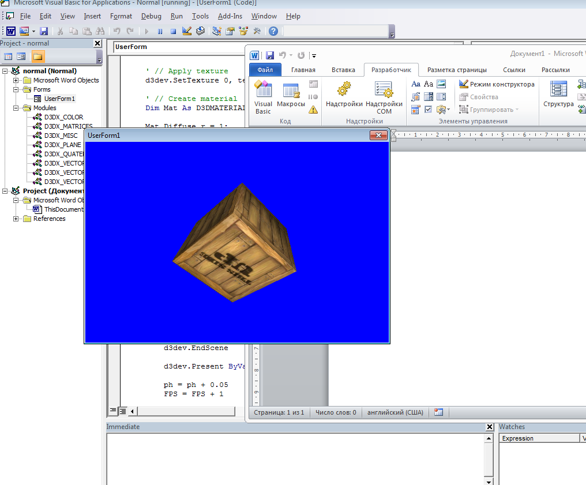Image resolution: width=586 pixels, height=485 pixels.
Task: Open the Debug menu
Action: click(151, 16)
